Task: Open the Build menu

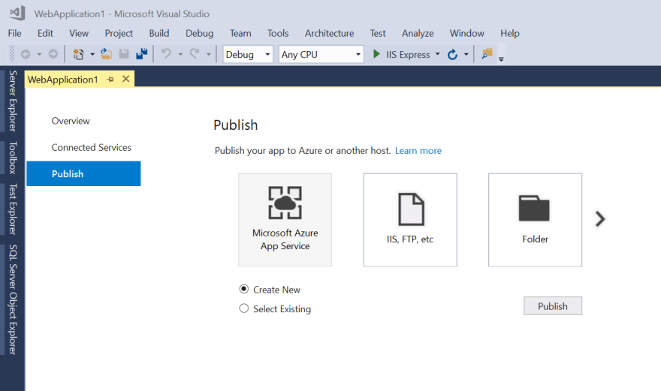Action: tap(159, 33)
